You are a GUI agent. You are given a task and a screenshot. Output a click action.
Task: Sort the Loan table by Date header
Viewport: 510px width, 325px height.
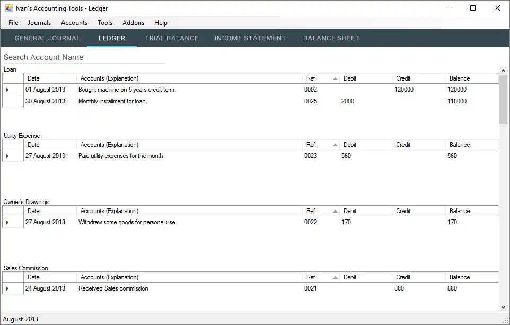click(x=50, y=78)
